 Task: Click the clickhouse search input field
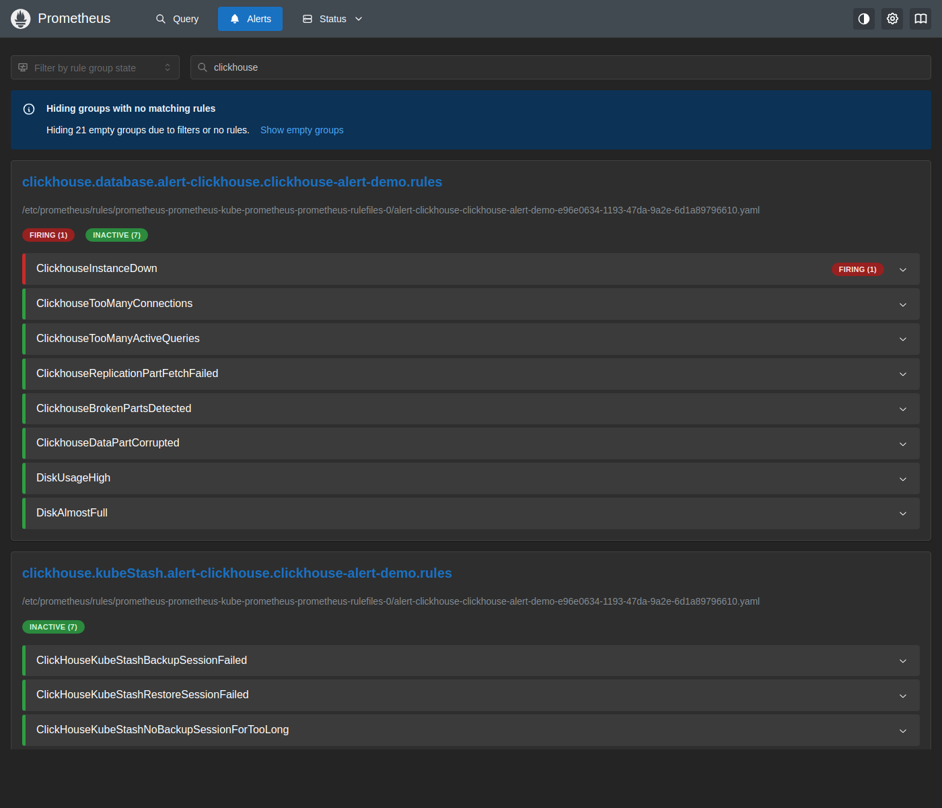pyautogui.click(x=560, y=67)
